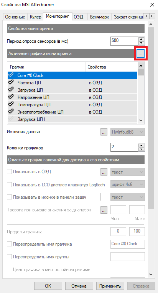
Task: Click ellipsis button for Тревога при выходе значения
Action: [x=104, y=210]
